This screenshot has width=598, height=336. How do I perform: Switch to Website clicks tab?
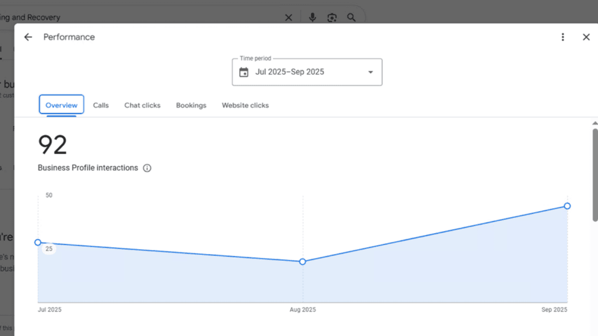point(245,105)
